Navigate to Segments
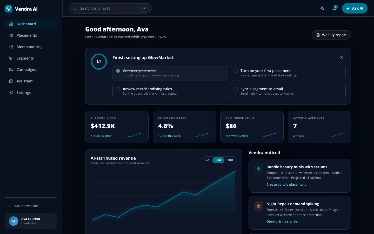Image resolution: width=374 pixels, height=234 pixels. (x=31, y=58)
